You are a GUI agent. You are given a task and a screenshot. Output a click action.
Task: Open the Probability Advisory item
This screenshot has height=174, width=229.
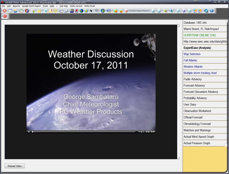205,98
